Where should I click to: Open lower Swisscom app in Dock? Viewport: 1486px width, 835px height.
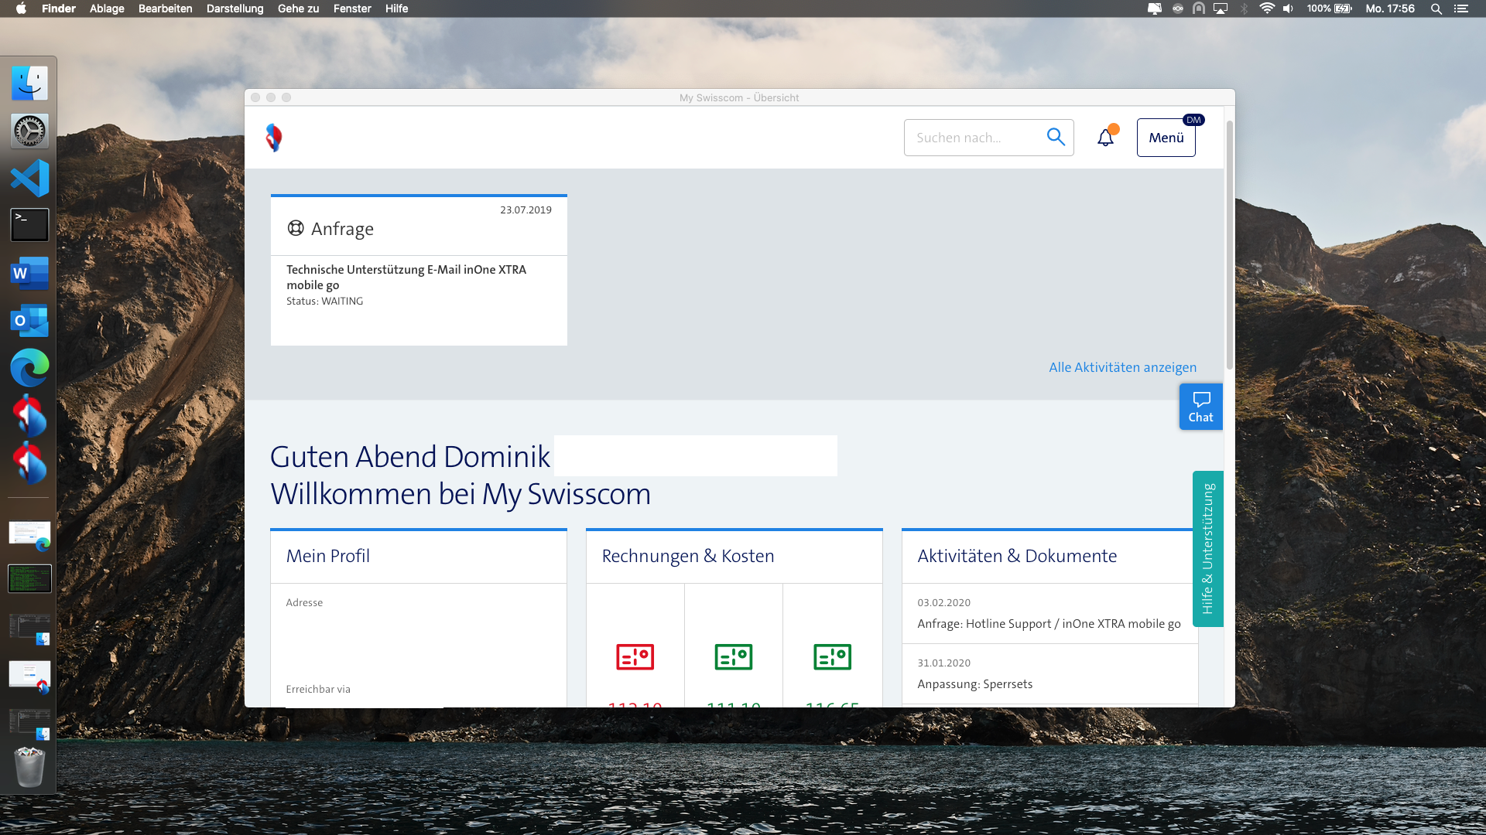click(29, 463)
